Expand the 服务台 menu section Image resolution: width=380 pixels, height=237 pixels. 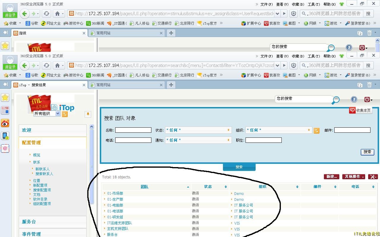pos(53,222)
